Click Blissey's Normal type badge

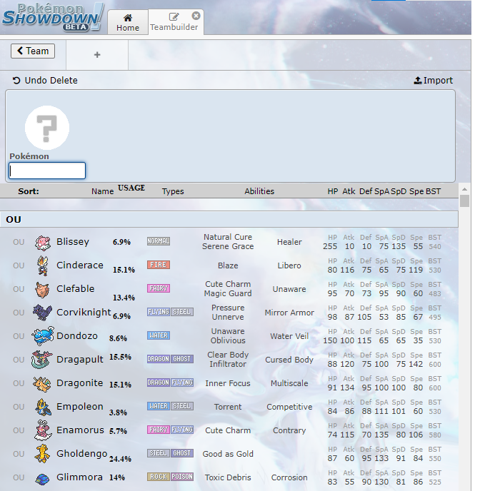point(159,241)
